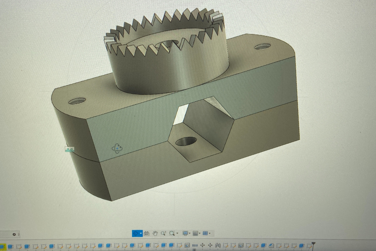
Task: Open the Orbit type dropdown arrow
Action: (141, 233)
